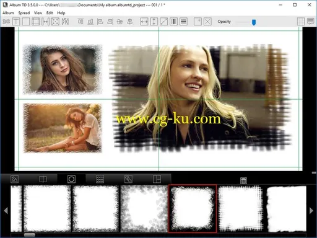317x238 pixels.
Task: Click the match width arrow icon
Action: tap(144, 22)
